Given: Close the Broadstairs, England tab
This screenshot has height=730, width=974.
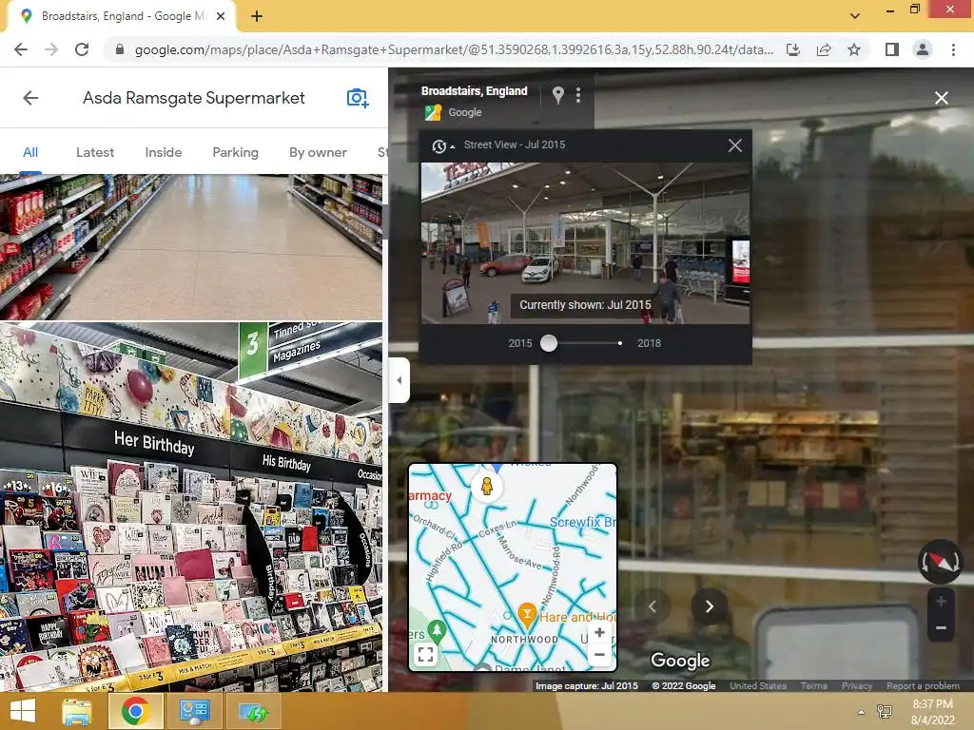Looking at the screenshot, I should pos(221,16).
